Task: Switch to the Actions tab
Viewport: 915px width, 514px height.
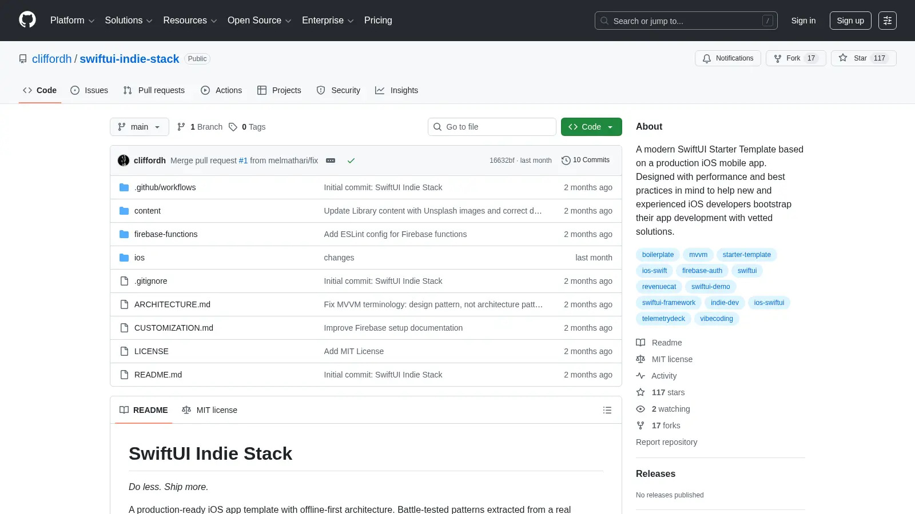Action: pos(221,90)
